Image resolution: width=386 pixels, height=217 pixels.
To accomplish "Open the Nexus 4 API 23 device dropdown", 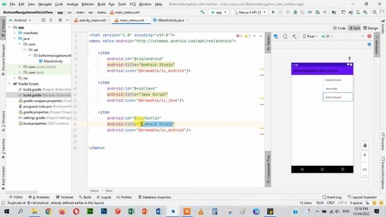I will 250,12.
